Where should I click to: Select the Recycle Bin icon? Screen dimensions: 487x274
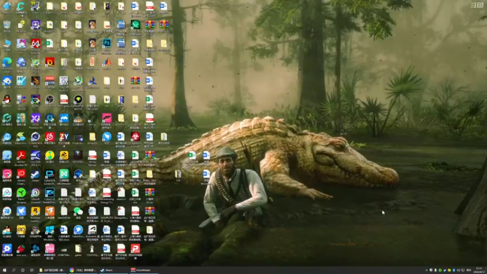click(7, 27)
